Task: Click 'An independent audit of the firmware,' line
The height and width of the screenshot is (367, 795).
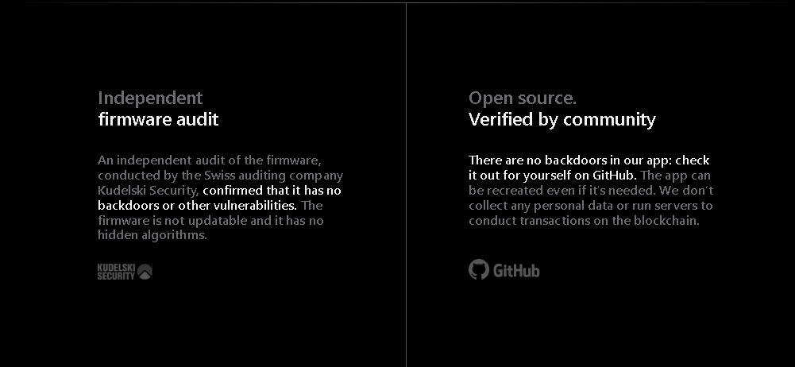Action: (x=210, y=160)
